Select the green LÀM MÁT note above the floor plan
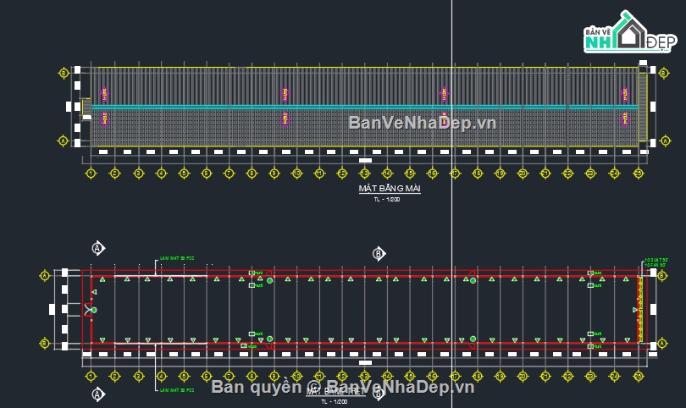Viewport: 686px width, 408px height. (177, 258)
